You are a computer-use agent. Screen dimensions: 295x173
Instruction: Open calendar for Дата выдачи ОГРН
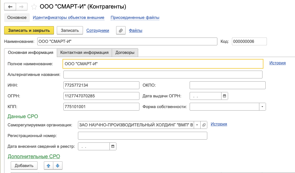pyautogui.click(x=224, y=96)
